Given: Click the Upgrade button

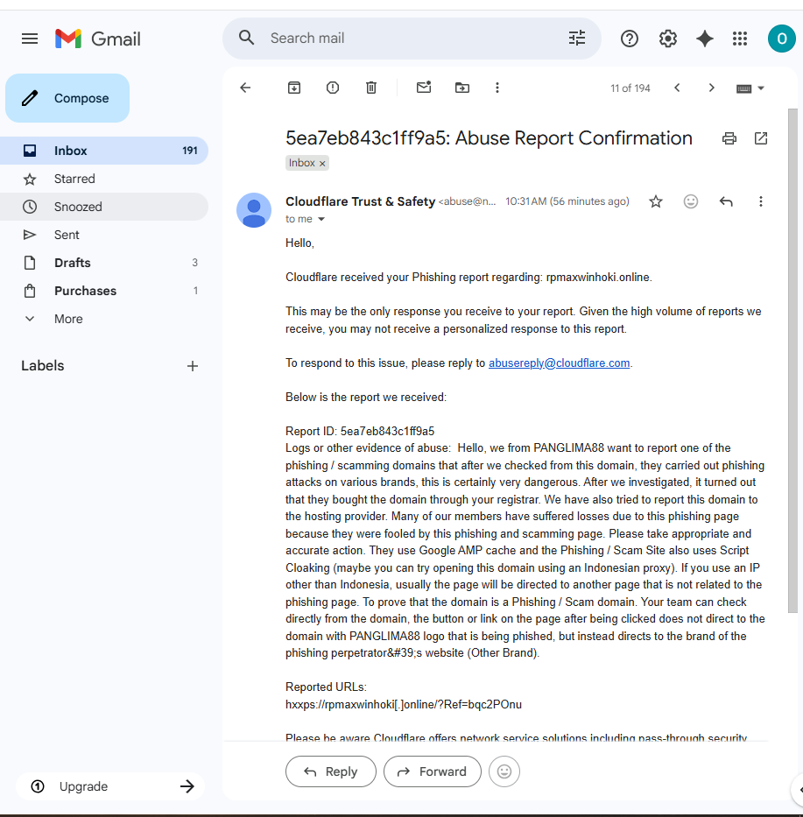Looking at the screenshot, I should click(x=110, y=786).
